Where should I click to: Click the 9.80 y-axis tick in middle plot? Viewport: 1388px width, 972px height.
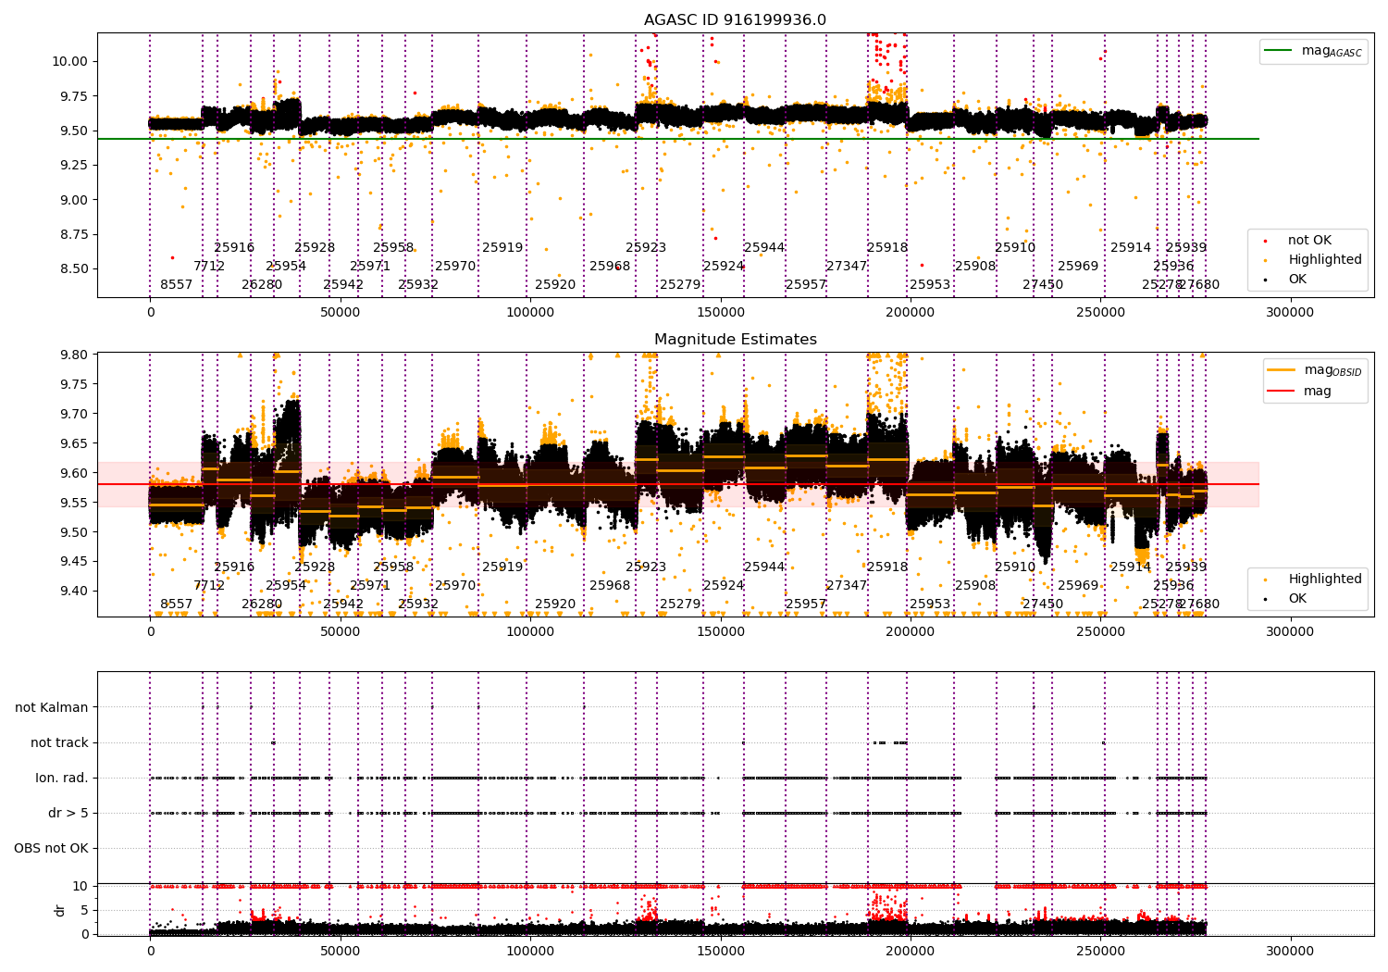(74, 355)
